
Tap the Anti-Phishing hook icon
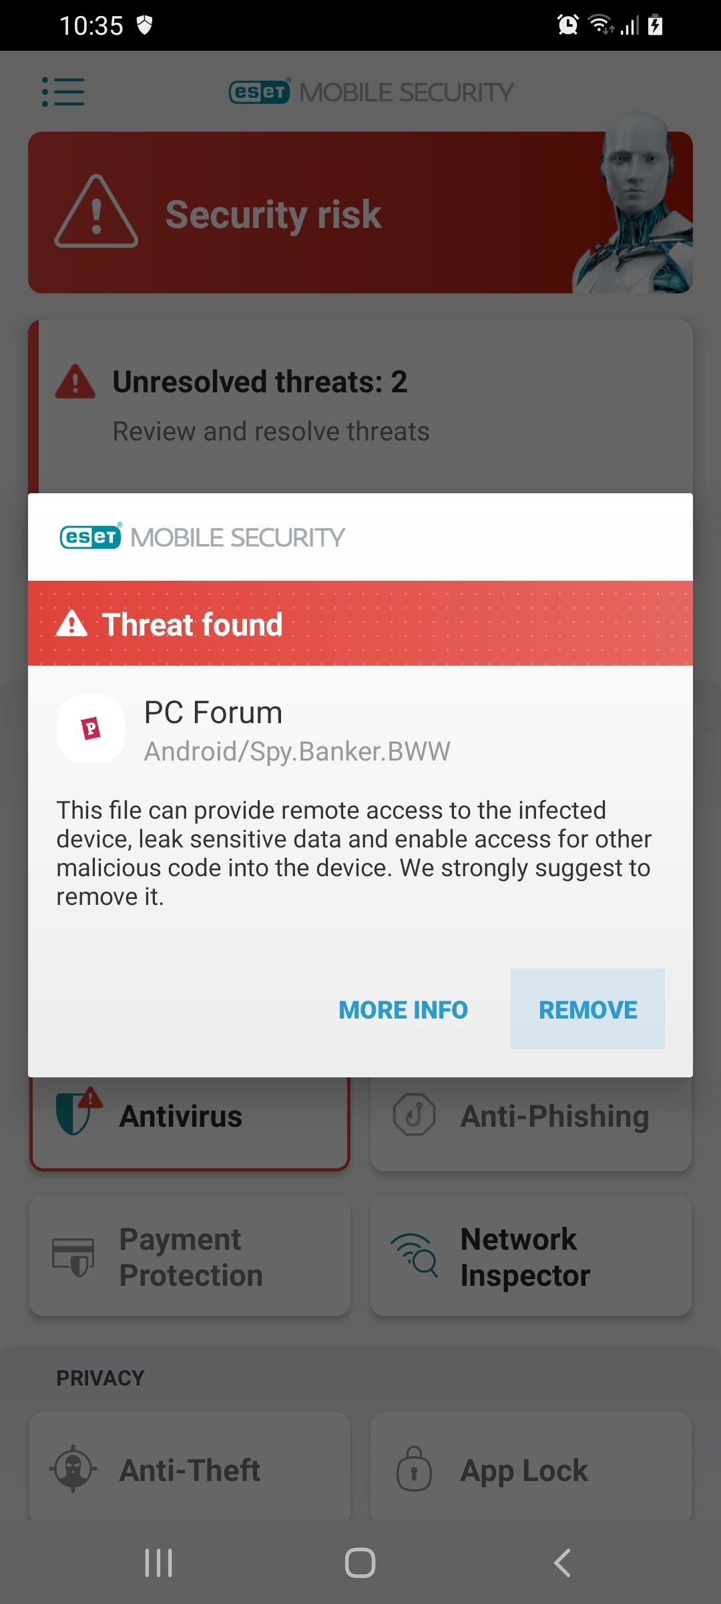415,1115
